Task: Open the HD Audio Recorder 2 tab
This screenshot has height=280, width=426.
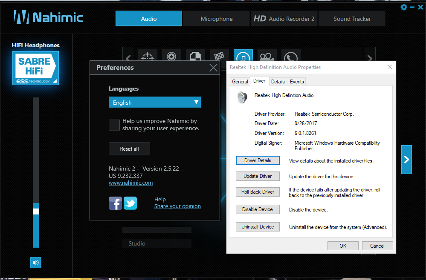Action: (x=284, y=18)
